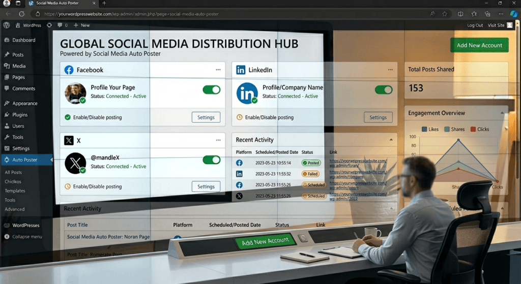
Task: Open the Advanced submenu entry
Action: tap(15, 209)
